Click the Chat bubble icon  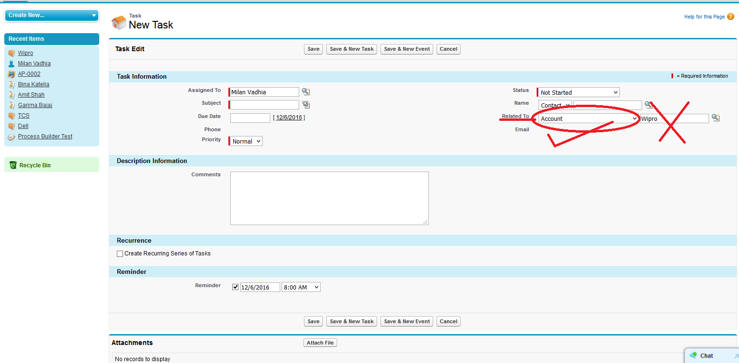693,355
